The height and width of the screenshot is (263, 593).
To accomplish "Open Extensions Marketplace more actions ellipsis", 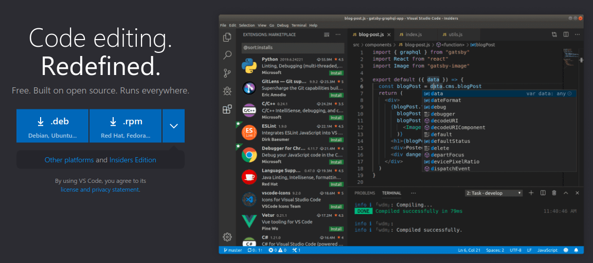I will (338, 35).
